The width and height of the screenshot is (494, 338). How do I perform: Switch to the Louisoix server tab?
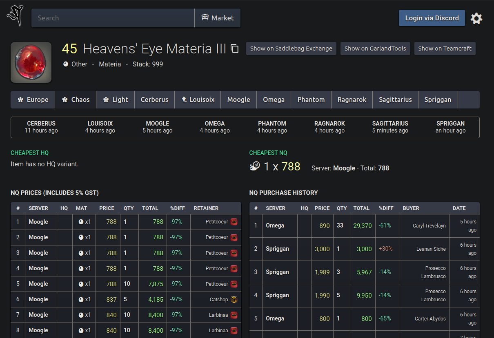198,99
